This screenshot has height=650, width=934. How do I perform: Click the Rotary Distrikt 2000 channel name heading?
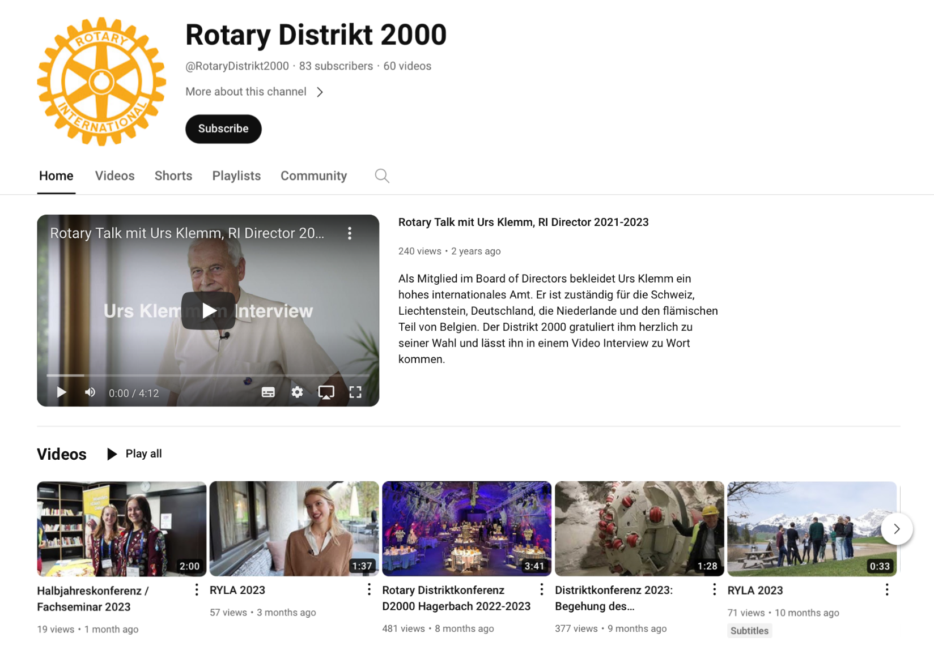point(316,35)
